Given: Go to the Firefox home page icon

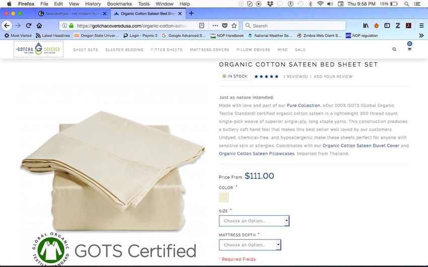Looking at the screenshot, I should 39,26.
